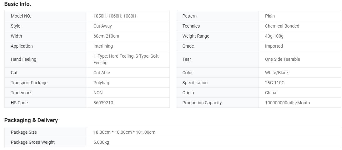Click the Hand Feeling description text
The height and width of the screenshot is (150, 342).
pyautogui.click(x=126, y=59)
